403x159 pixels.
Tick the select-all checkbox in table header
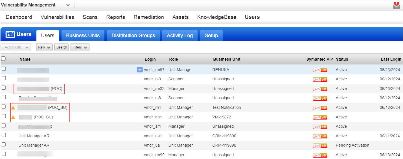tap(3, 59)
